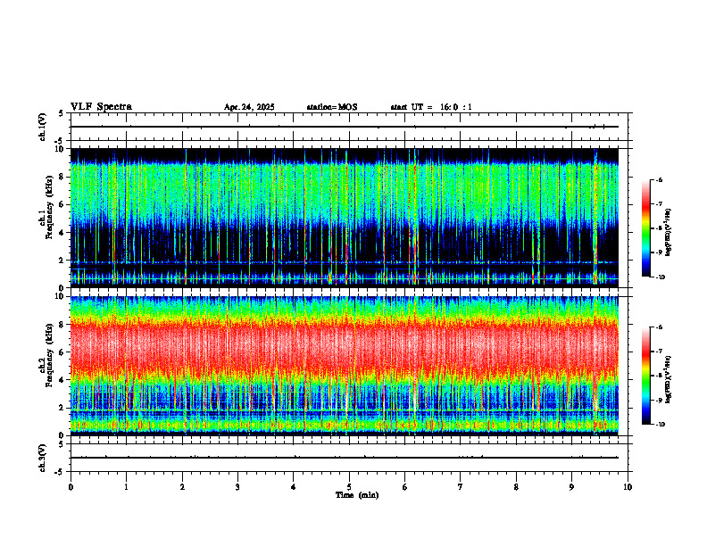The height and width of the screenshot is (546, 707).
Task: Click inside the ch.2 spectrogram plot
Action: tap(345, 366)
